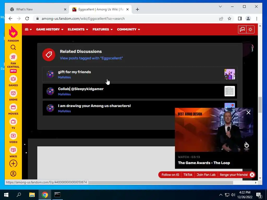The height and width of the screenshot is (200, 267).
Task: Go to Wikis in Fandom sidebar
Action: coord(13,152)
